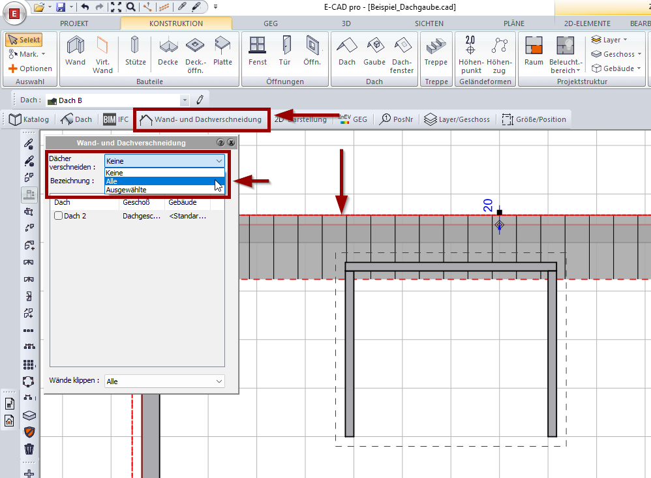651x478 pixels.
Task: Activate the Selekt selection mode
Action: 23,40
